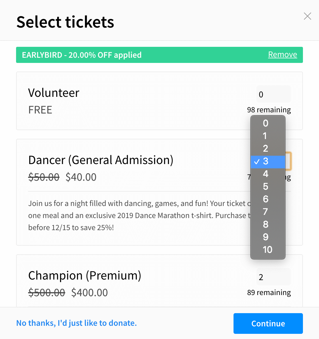The image size is (319, 339).
Task: Click the No thanks, I'd just like to donate link
Action: [x=77, y=323]
